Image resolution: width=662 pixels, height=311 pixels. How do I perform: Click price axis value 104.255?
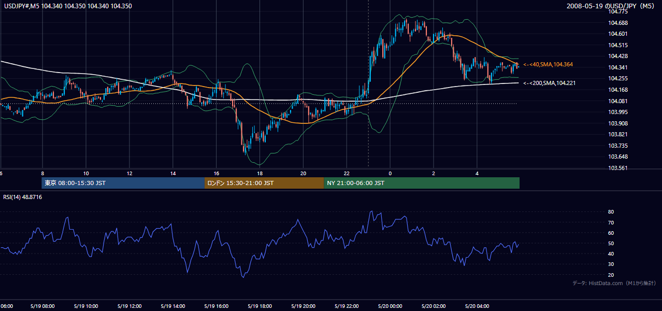(x=618, y=79)
